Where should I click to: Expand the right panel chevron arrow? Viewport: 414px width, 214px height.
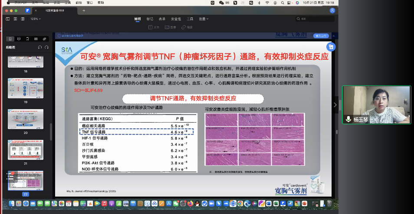click(335, 105)
